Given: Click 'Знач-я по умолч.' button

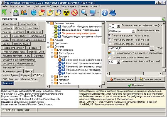Looking at the screenshot, I should (x=151, y=79).
